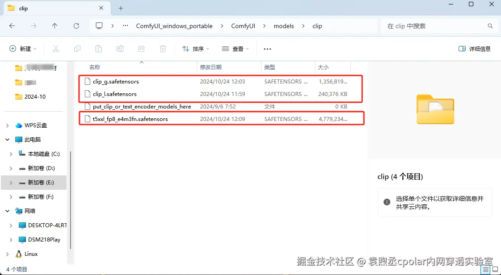Click the breadcrumb chevron after models
Viewport: 501px width, 275px height.
click(x=303, y=26)
